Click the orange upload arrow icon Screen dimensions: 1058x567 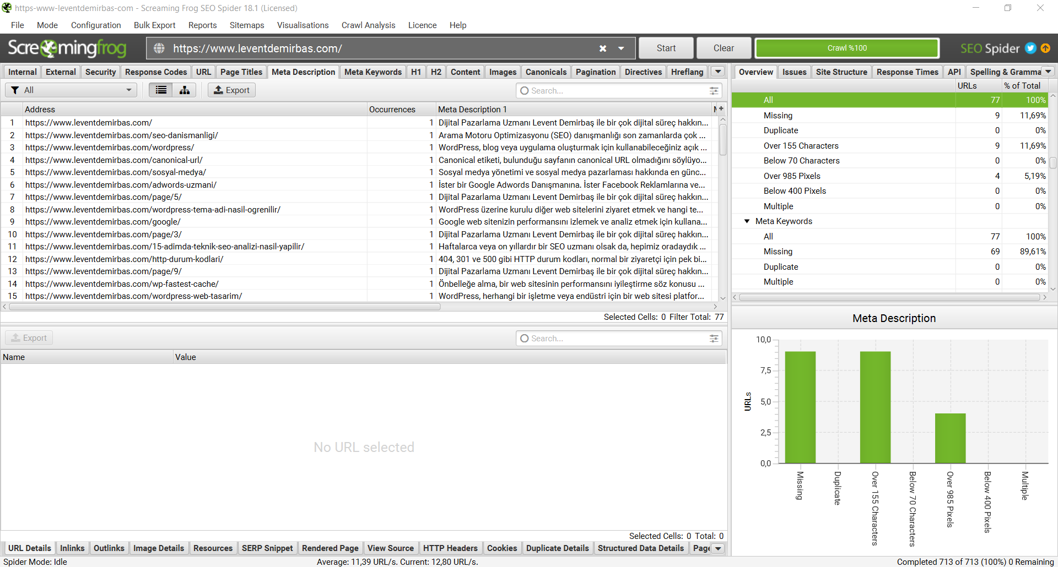coord(1045,48)
